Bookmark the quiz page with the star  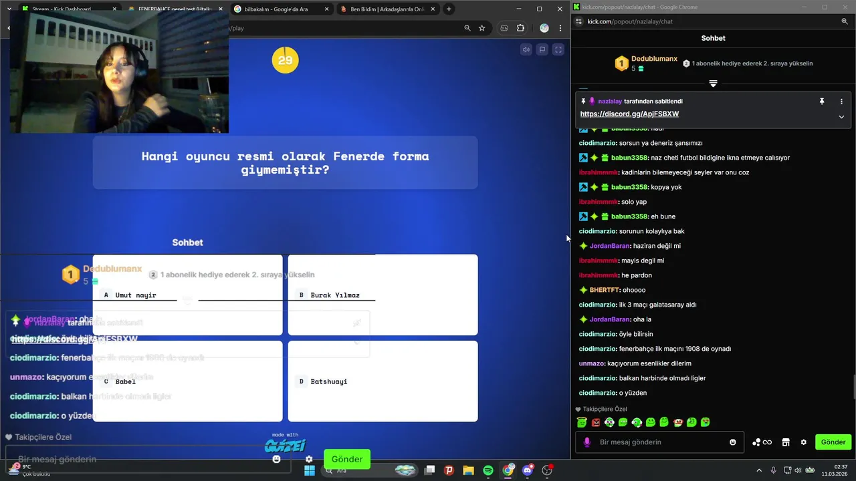[x=482, y=28]
